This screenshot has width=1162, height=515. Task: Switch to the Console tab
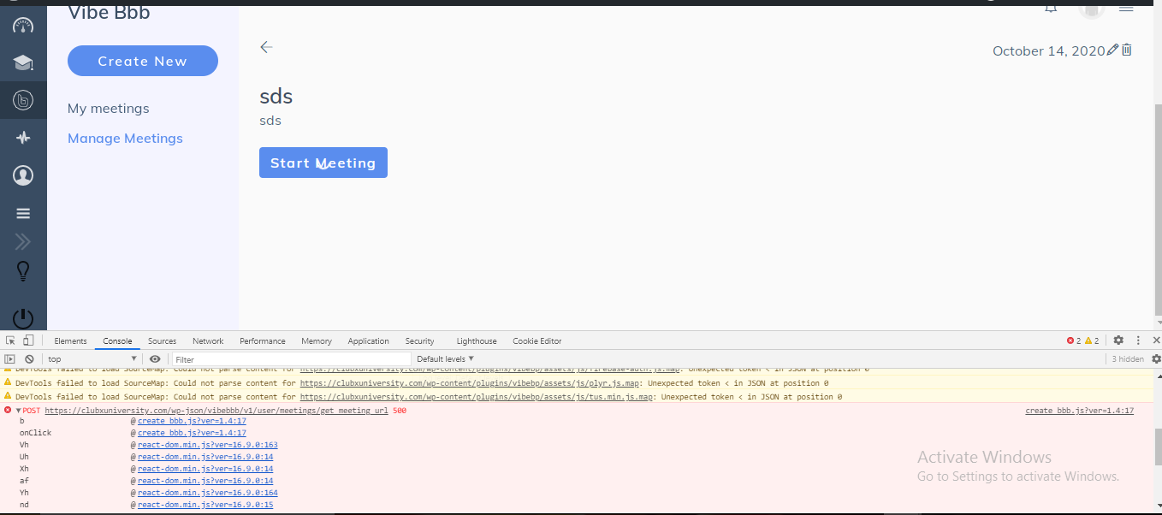click(117, 340)
